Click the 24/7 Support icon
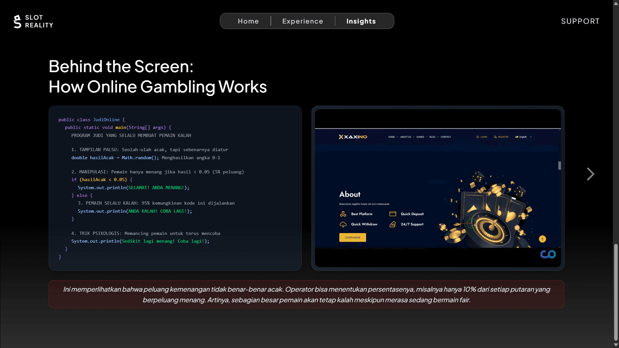619x348 pixels. coord(393,224)
